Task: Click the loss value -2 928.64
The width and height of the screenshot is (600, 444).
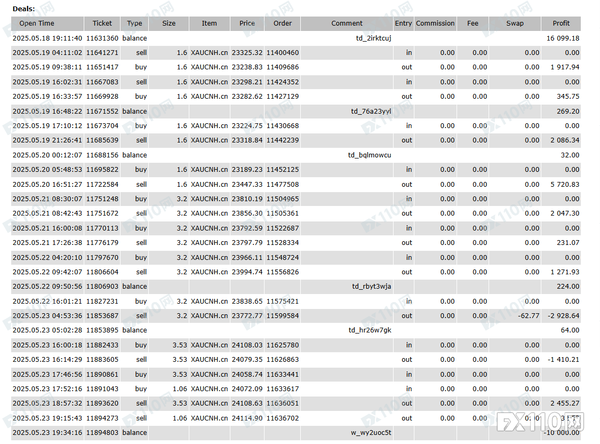Action: pyautogui.click(x=563, y=316)
